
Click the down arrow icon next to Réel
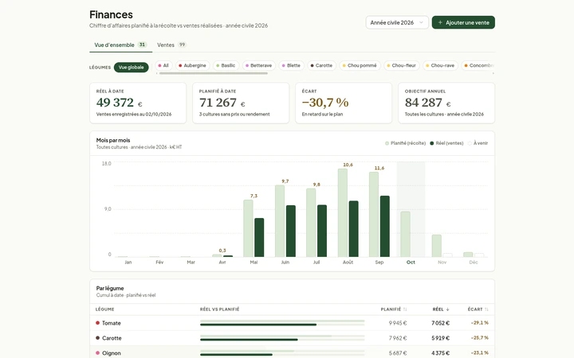tap(447, 309)
